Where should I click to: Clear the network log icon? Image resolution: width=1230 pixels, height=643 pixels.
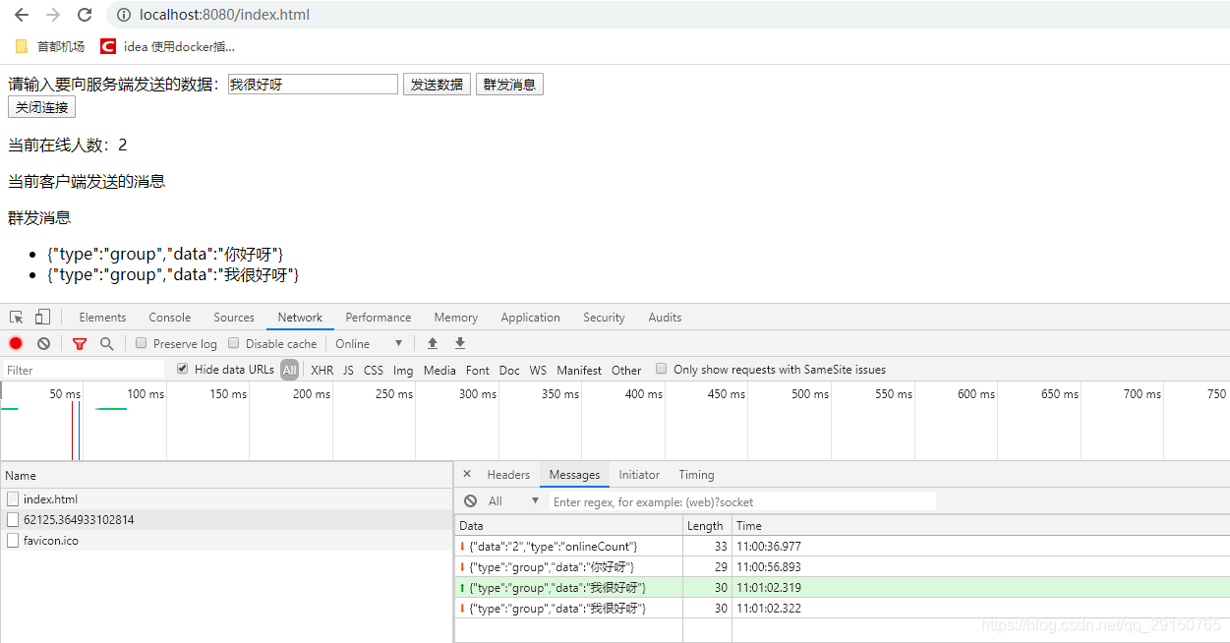tap(43, 343)
